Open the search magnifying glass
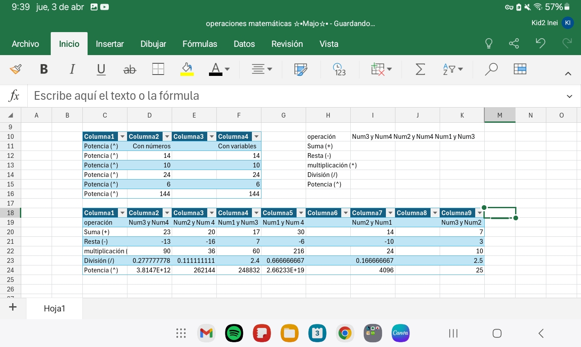Viewport: 581px width, 347px height. 491,69
